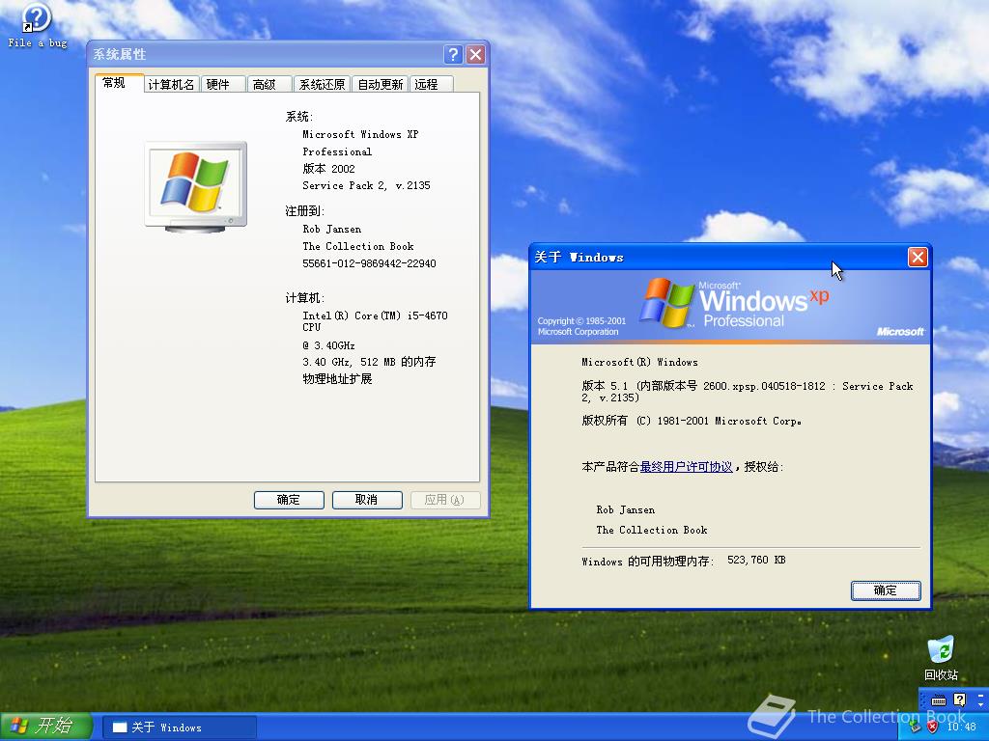The height and width of the screenshot is (741, 989).
Task: Click the Windows monitor logo in 系统属性
Action: [x=195, y=187]
